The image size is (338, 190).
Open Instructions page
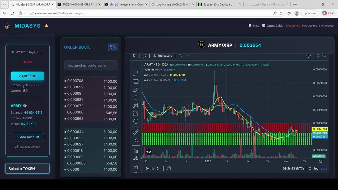tap(309, 26)
